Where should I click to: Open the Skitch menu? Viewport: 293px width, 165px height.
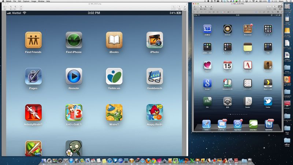(8, 1)
